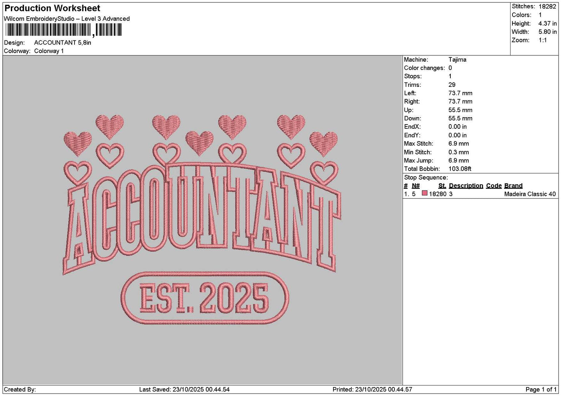Click the 'Code' column header
This screenshot has height=396, width=561.
[x=494, y=186]
